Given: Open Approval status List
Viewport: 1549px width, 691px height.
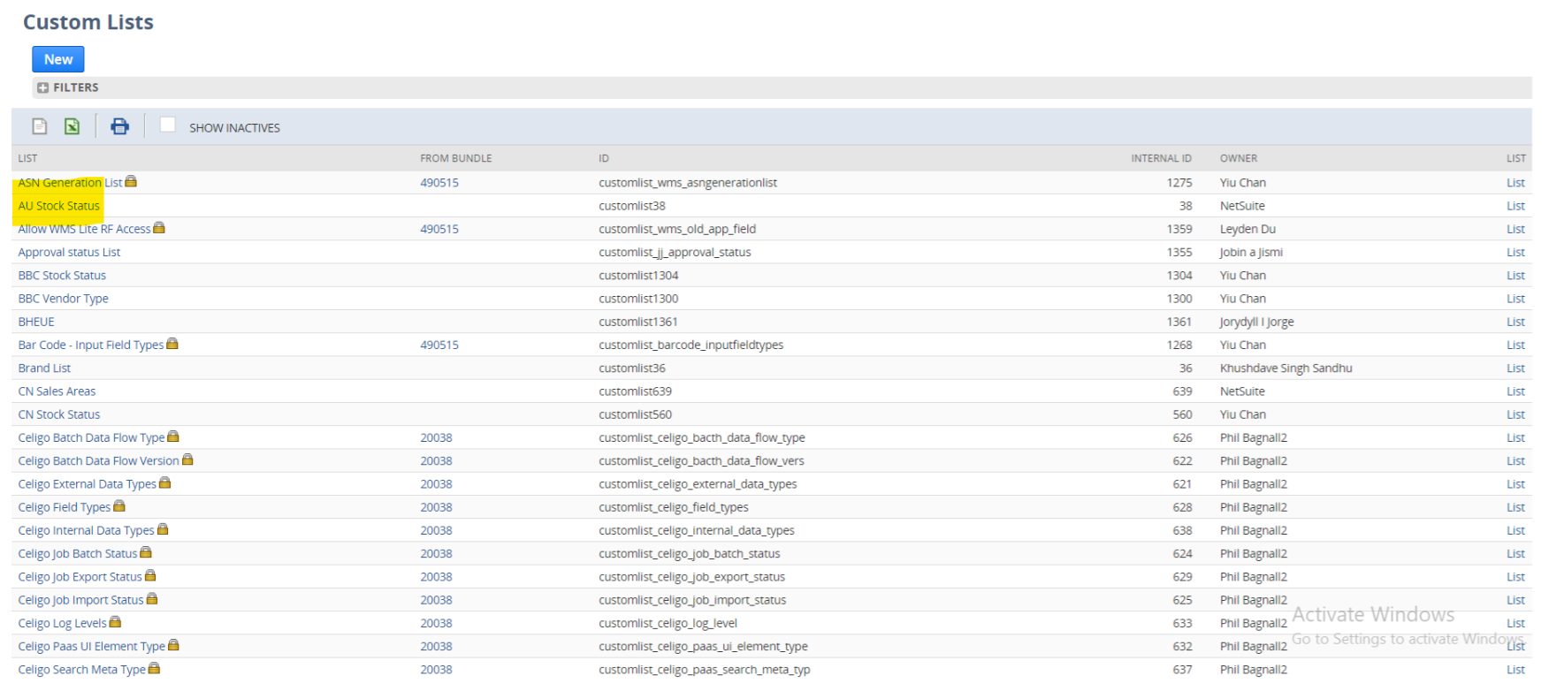Looking at the screenshot, I should pos(69,252).
